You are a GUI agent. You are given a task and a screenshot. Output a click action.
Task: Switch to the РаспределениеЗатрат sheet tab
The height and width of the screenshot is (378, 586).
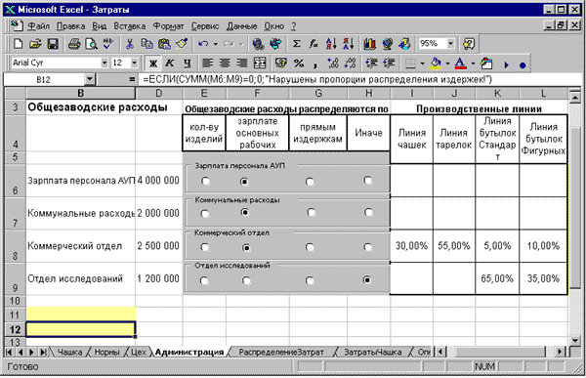coord(281,353)
